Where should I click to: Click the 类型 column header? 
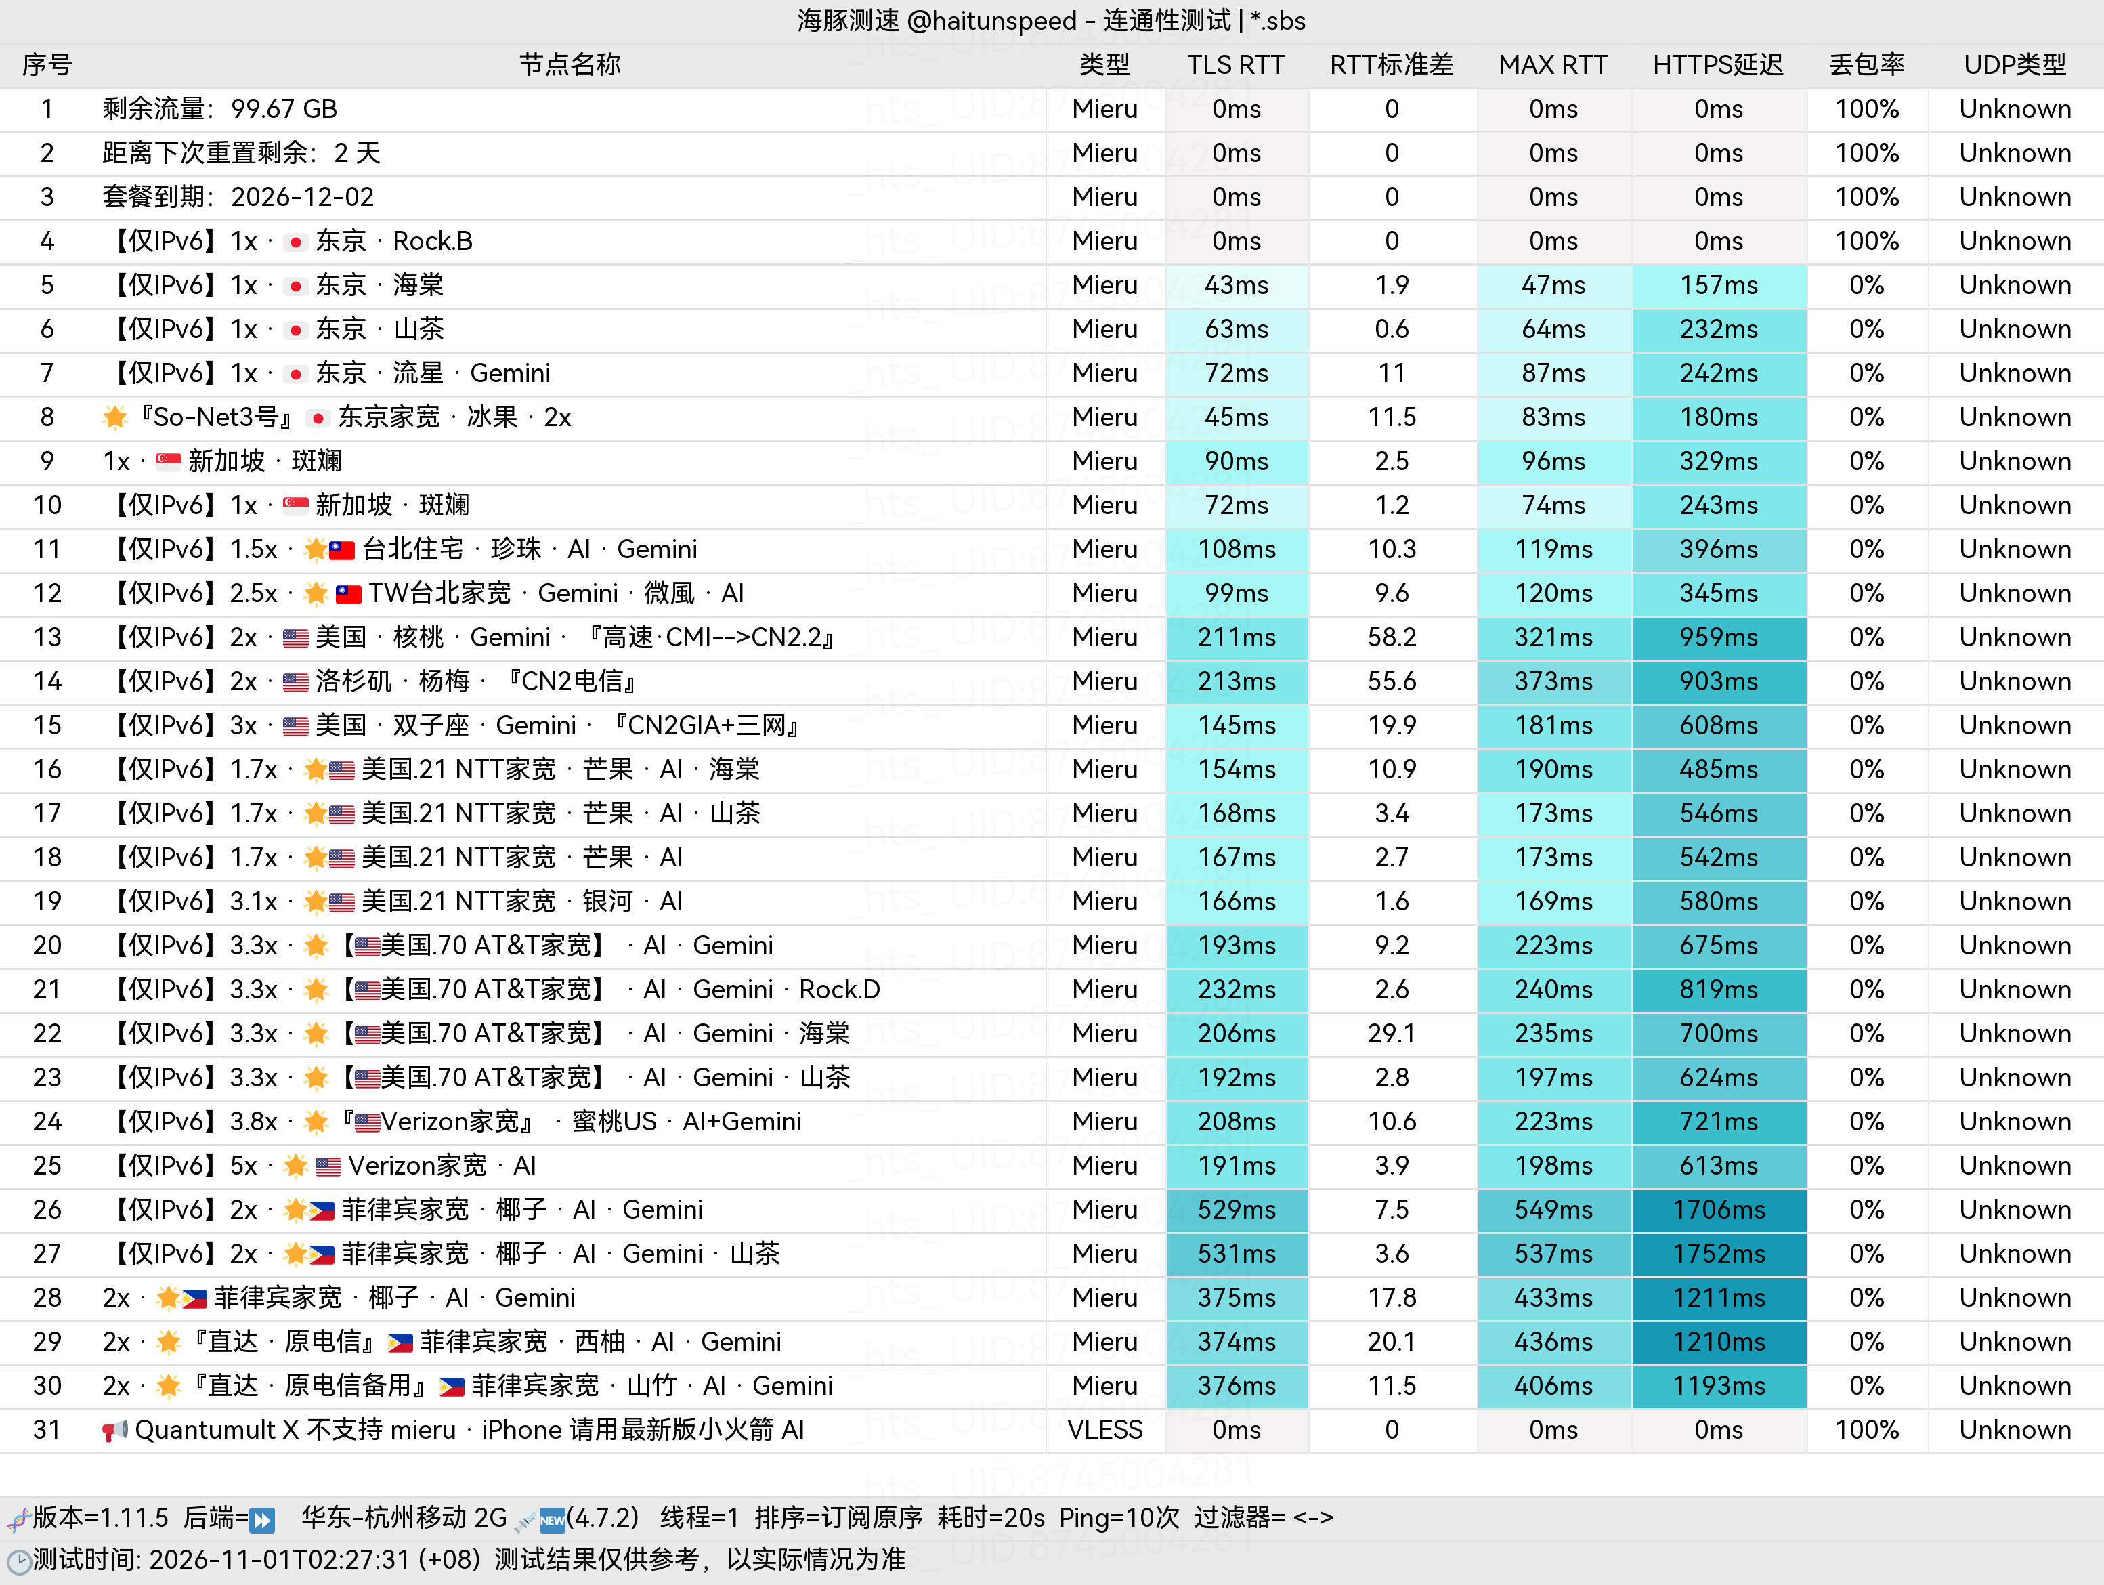(1104, 65)
